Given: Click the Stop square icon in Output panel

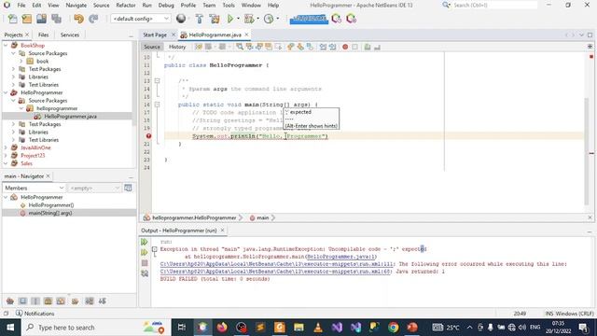Looking at the screenshot, I should (x=145, y=263).
